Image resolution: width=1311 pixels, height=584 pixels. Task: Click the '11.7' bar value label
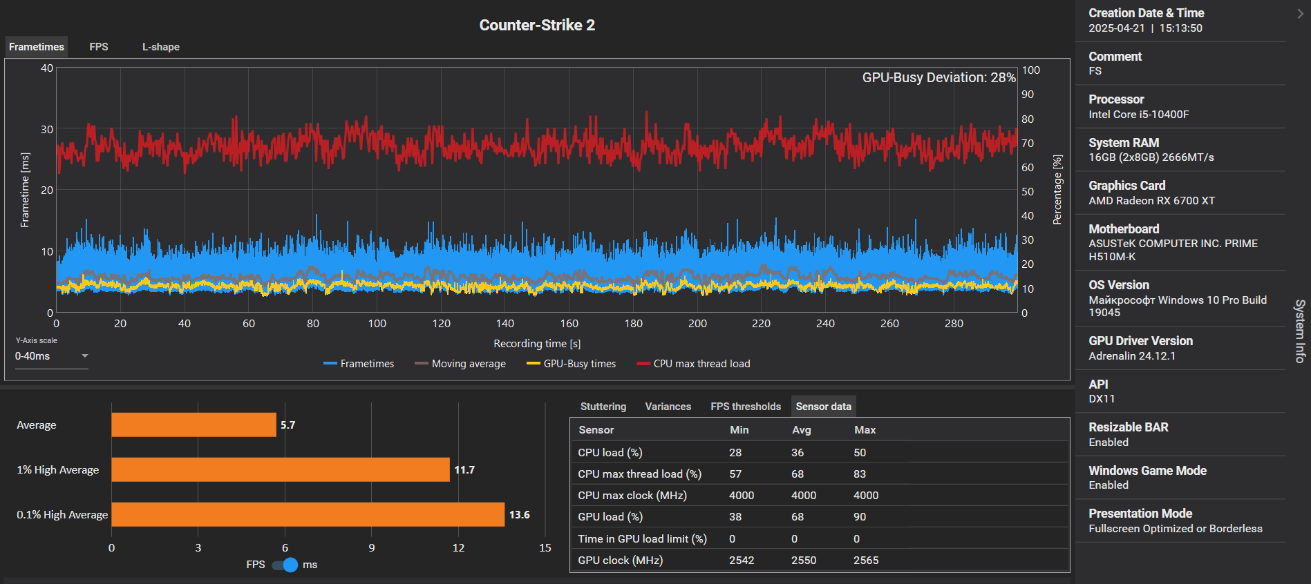tap(464, 470)
